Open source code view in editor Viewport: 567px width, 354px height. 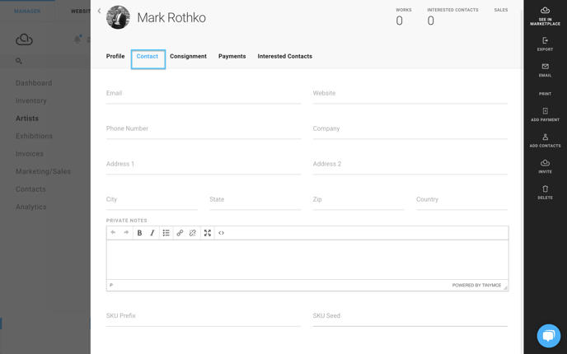(222, 233)
